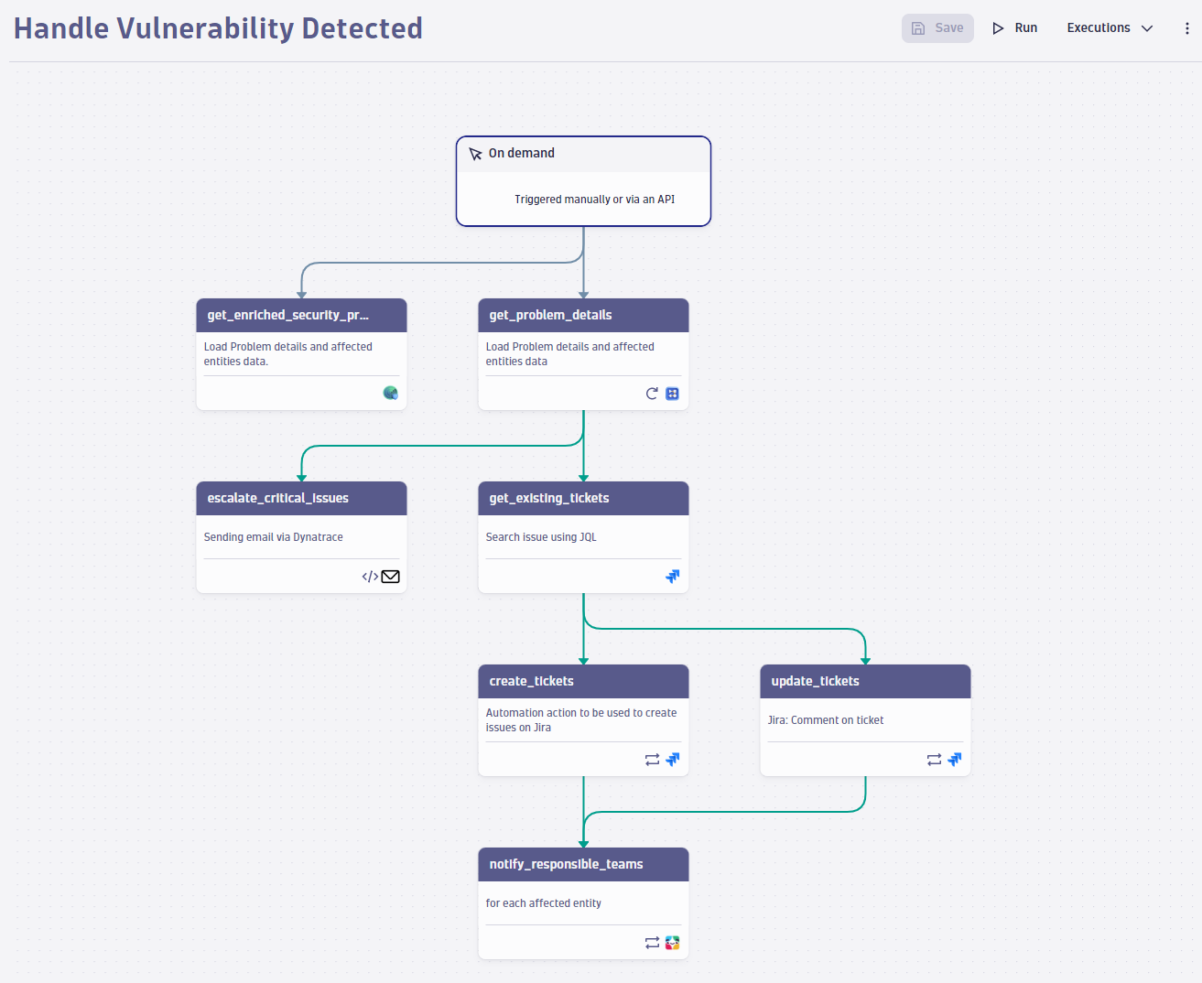Click the code icon on escalate_critical_issues
Image resolution: width=1202 pixels, height=983 pixels.
pyautogui.click(x=370, y=577)
